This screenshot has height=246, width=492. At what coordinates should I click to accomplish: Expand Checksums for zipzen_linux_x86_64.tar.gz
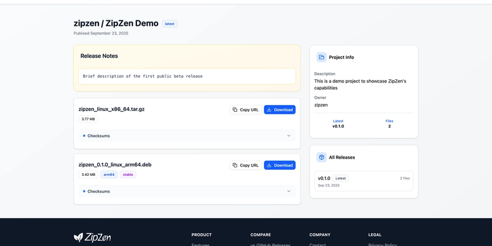tap(187, 135)
